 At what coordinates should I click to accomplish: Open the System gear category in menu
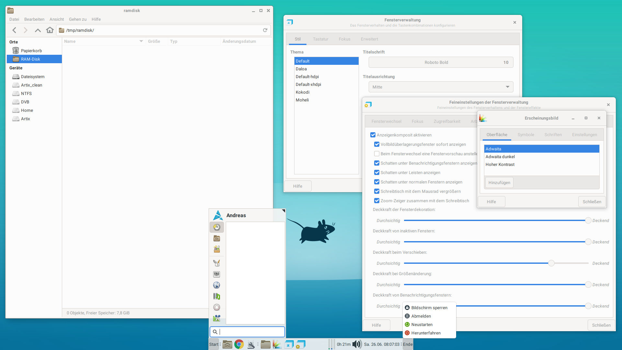click(217, 307)
